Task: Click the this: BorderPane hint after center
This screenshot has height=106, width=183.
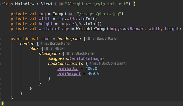Action: (x=55, y=44)
